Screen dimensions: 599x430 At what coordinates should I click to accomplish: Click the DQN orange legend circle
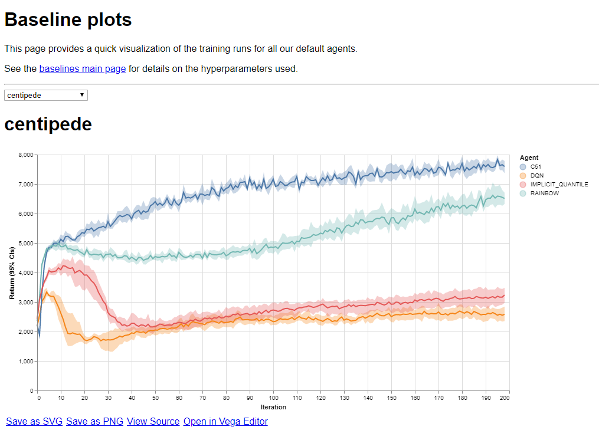(523, 176)
